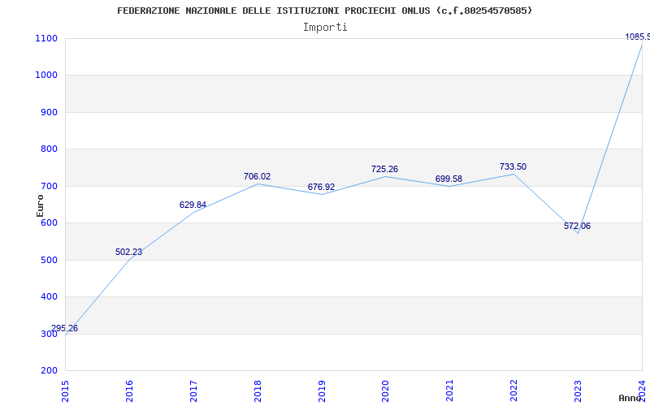The width and height of the screenshot is (650, 406).
Task: Select the 2016 x-axis label
Action: click(129, 391)
